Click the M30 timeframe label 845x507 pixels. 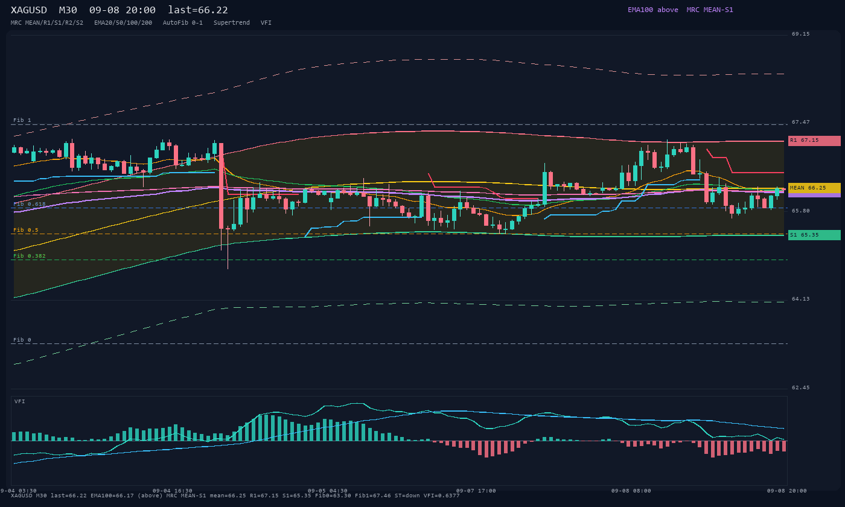pos(68,10)
